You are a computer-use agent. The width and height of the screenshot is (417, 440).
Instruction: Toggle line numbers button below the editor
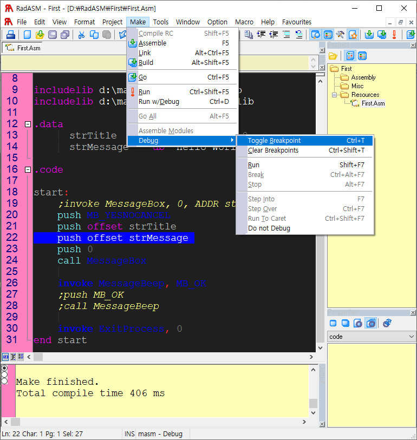[5, 357]
